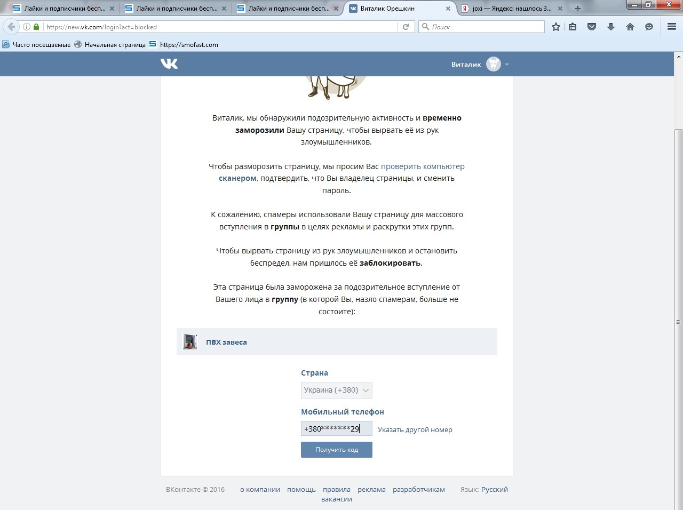Click the site info icon in address bar
This screenshot has height=510, width=683.
click(26, 27)
